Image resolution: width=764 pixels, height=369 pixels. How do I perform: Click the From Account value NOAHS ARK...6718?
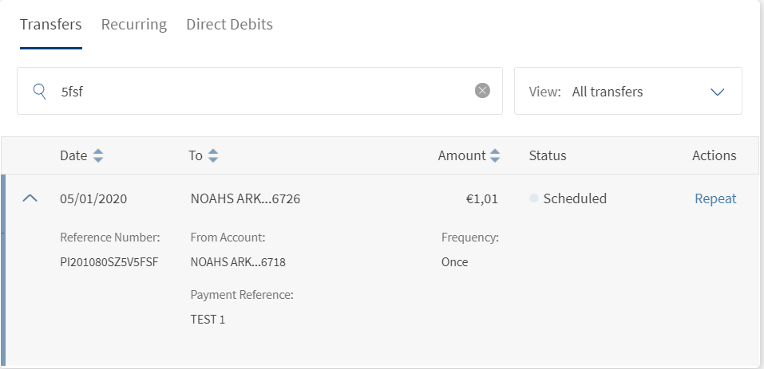coord(238,261)
